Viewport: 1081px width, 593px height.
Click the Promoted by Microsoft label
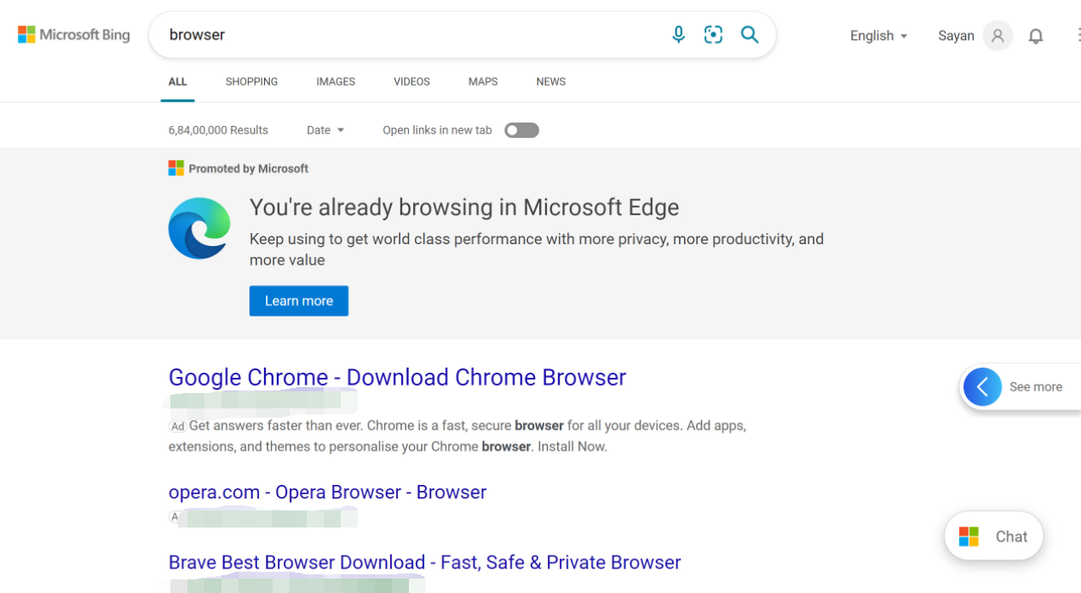(248, 168)
